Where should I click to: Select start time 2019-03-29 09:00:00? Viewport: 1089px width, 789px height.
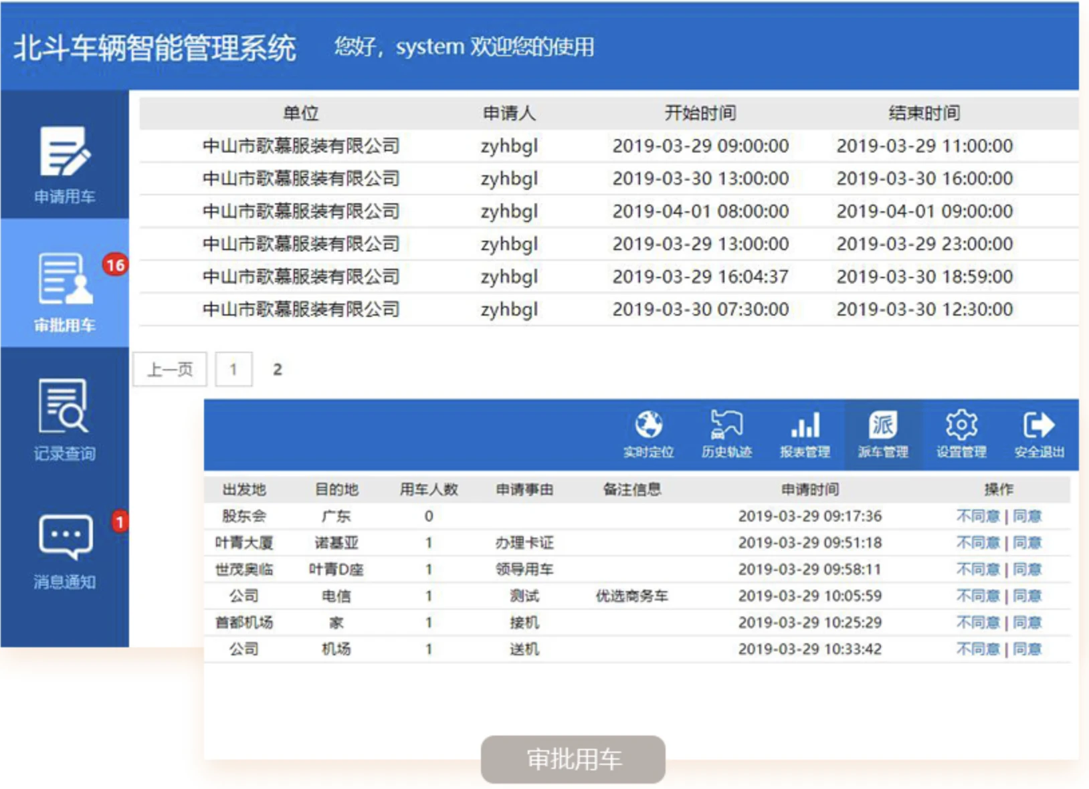[700, 146]
